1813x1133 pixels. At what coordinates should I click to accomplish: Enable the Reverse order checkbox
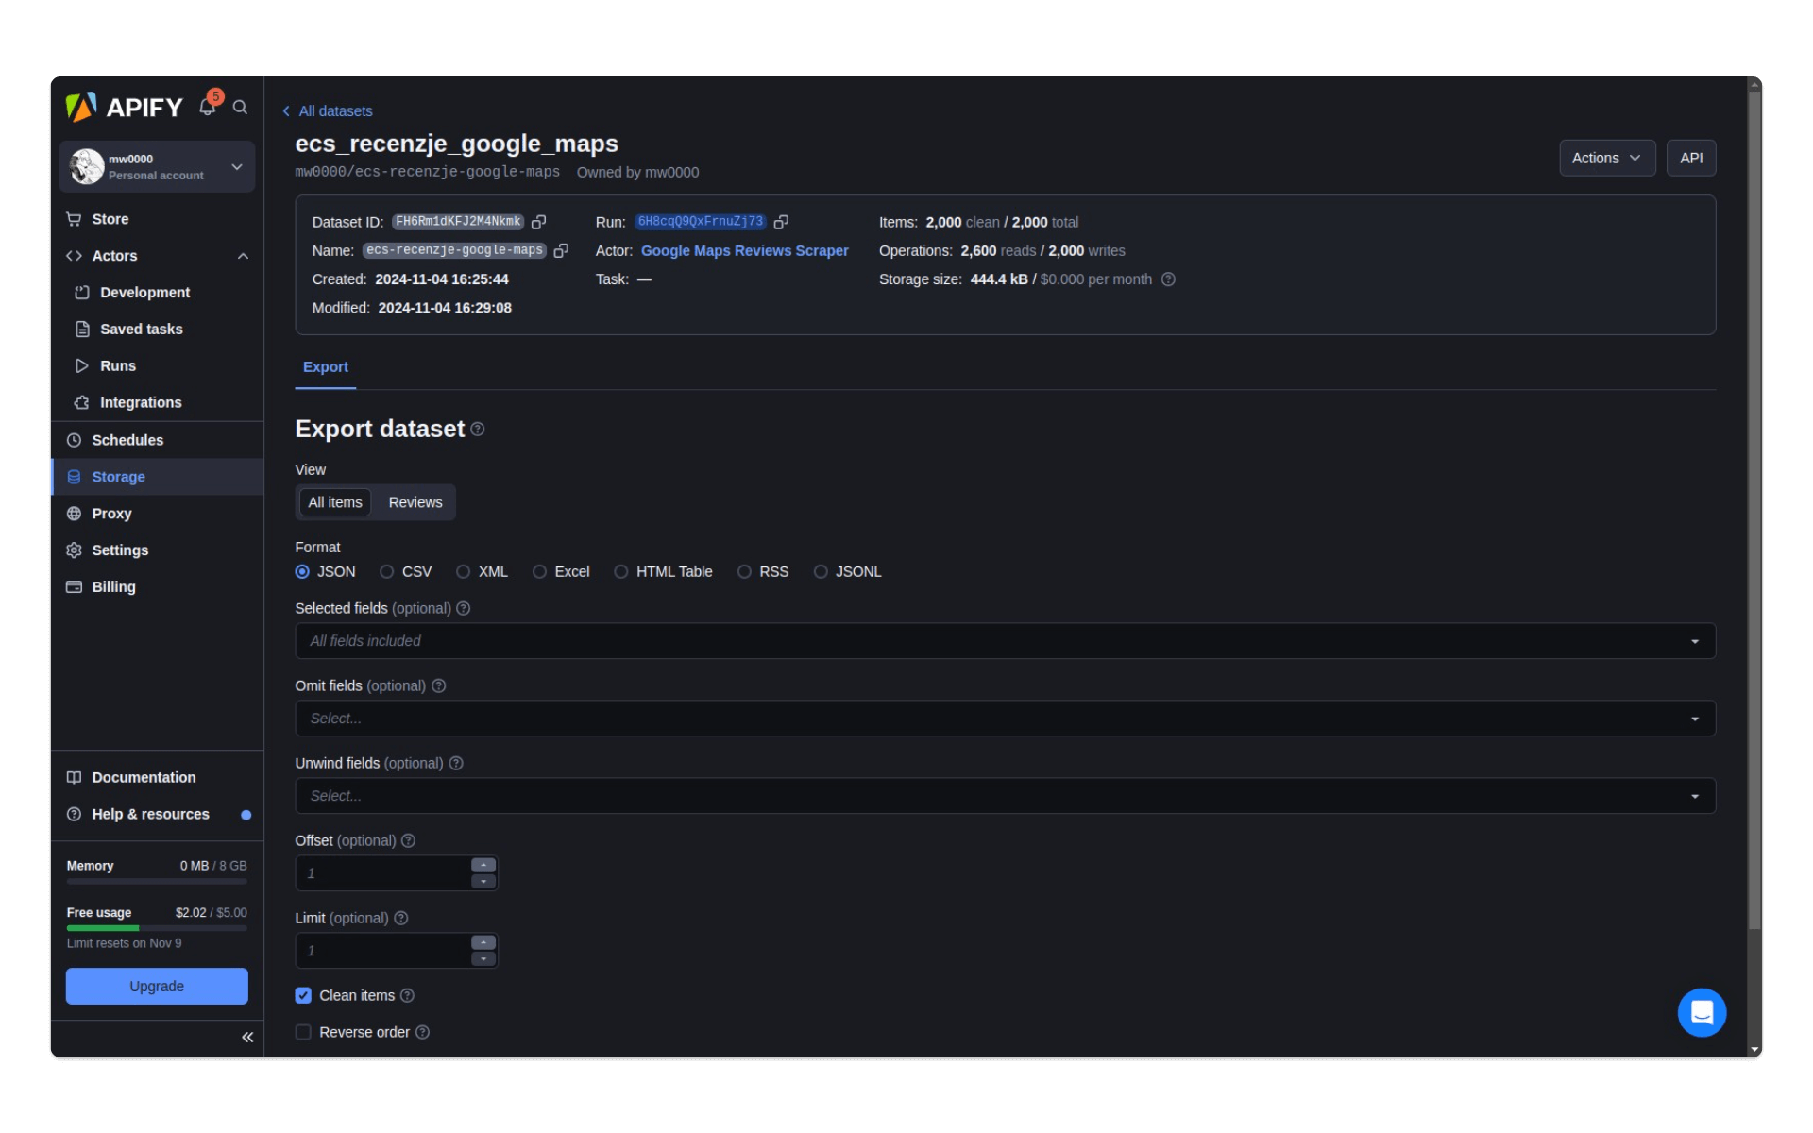click(303, 1033)
